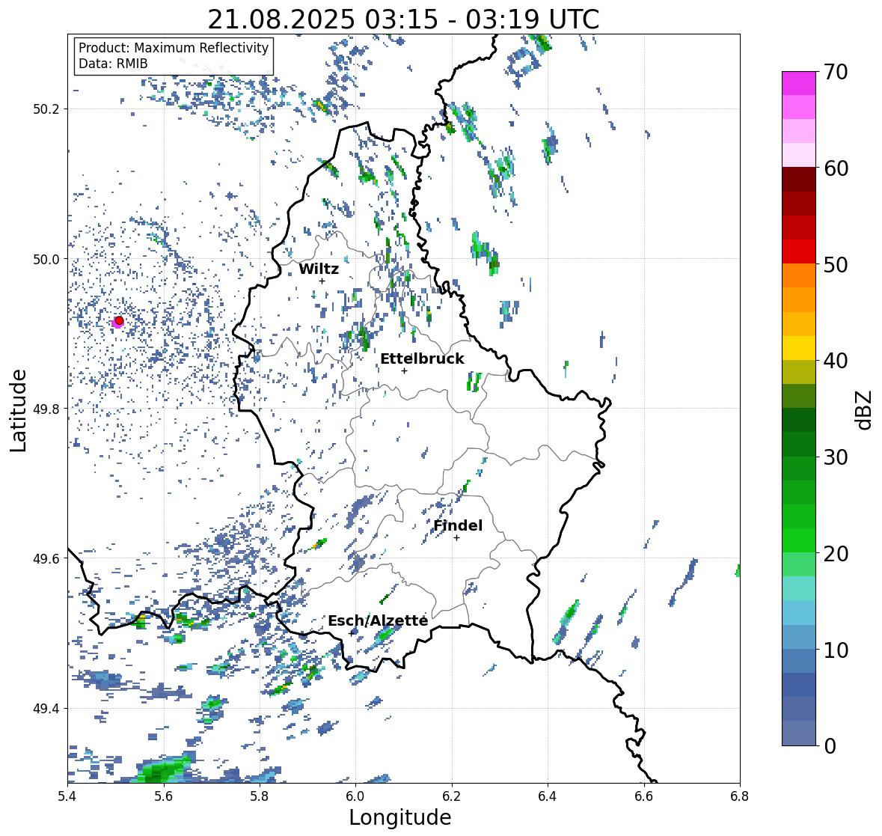The height and width of the screenshot is (836, 882).
Task: Click the cross marker under Wiltz
Action: [x=322, y=281]
